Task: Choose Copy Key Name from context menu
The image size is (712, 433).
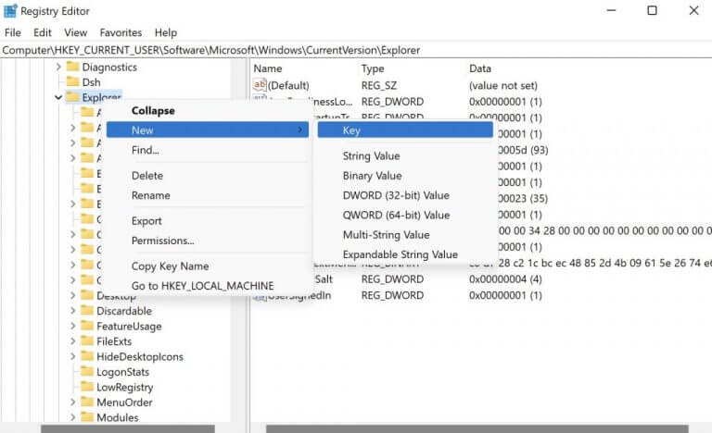Action: (170, 266)
